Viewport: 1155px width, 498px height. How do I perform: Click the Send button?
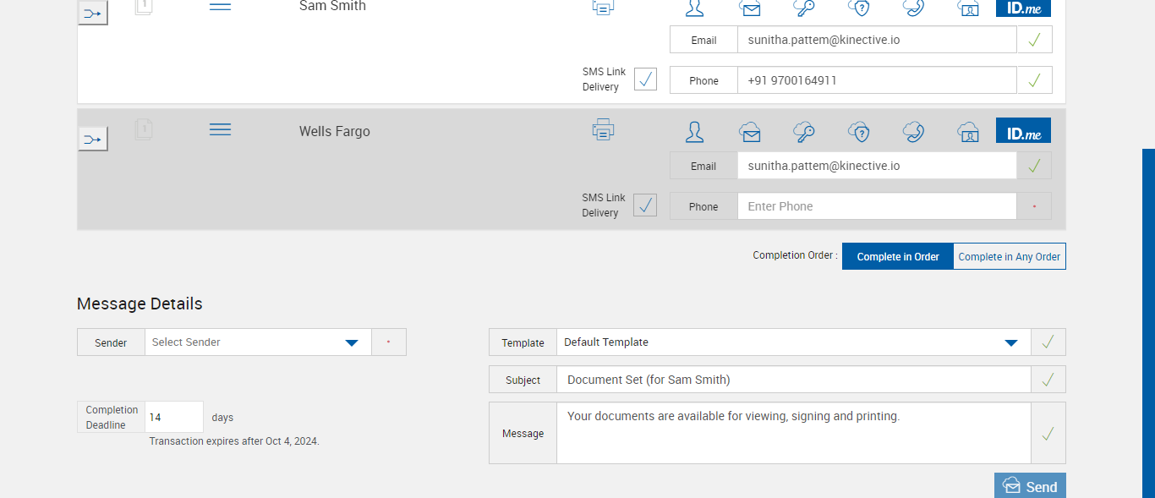pyautogui.click(x=1030, y=486)
